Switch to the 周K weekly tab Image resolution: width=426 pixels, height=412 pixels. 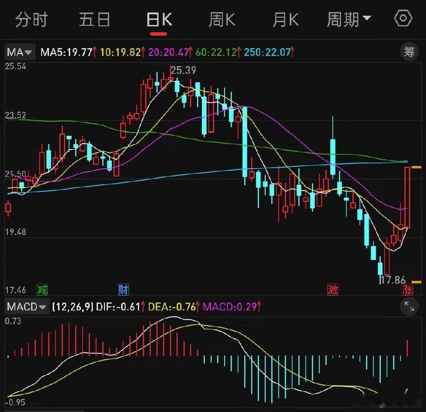point(222,19)
